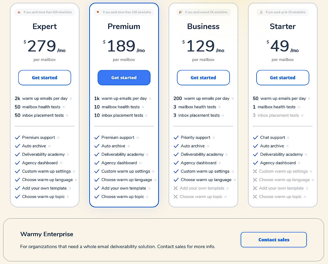
Task: Click the X icon next to Business's Choose warm up topic
Action: coord(176,196)
